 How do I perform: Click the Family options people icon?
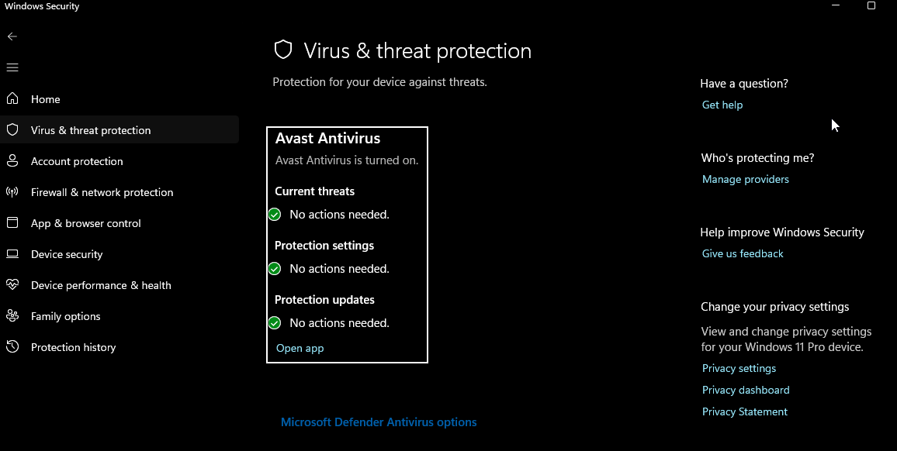(12, 315)
